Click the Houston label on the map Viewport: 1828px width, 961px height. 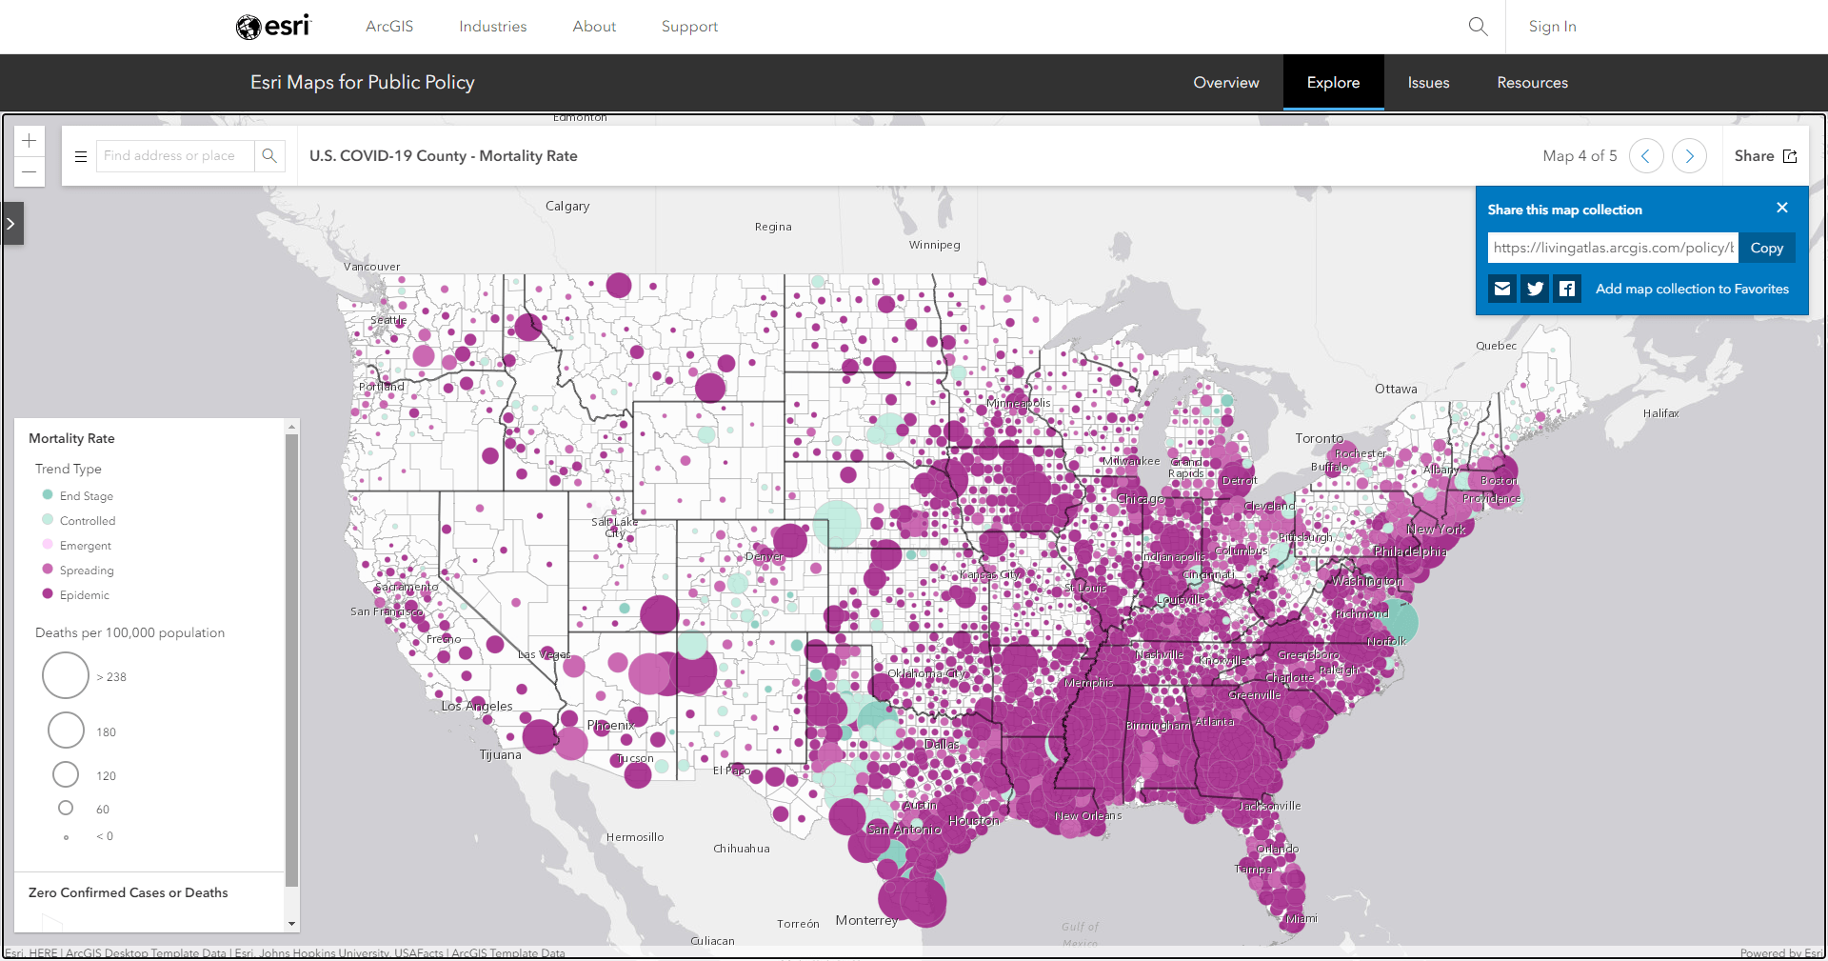[x=974, y=820]
